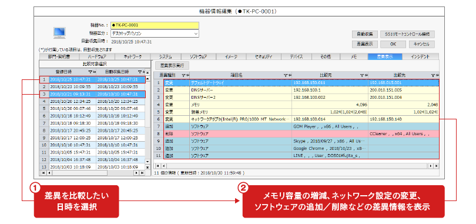Select row 2018/10/05 15:47:31 in comparison list

click(x=92, y=152)
